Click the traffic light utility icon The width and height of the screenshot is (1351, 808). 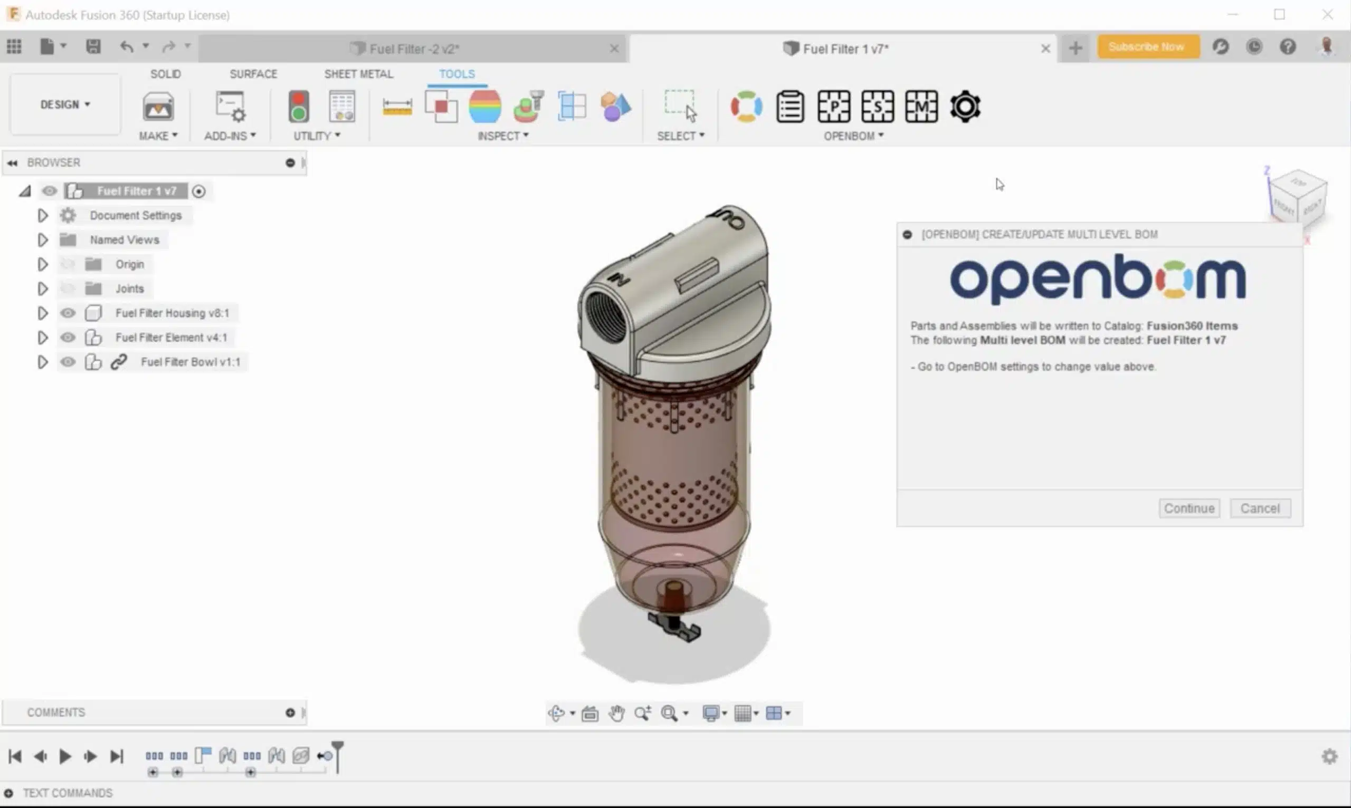299,106
